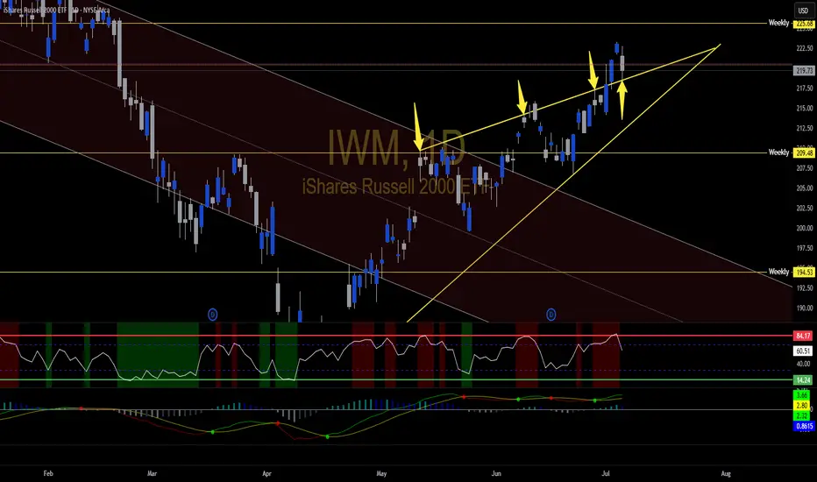Viewport: 817px width, 482px height.
Task: Open the USD currency selector
Action: [x=803, y=11]
